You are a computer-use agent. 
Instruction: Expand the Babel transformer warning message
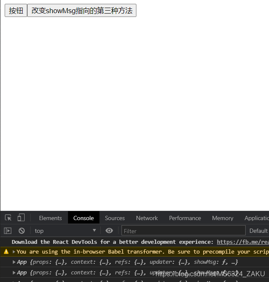[14, 252]
